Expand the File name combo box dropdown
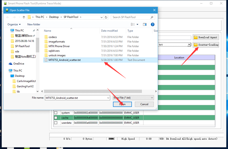Viewport: 228px width, 149px height. tap(108, 98)
